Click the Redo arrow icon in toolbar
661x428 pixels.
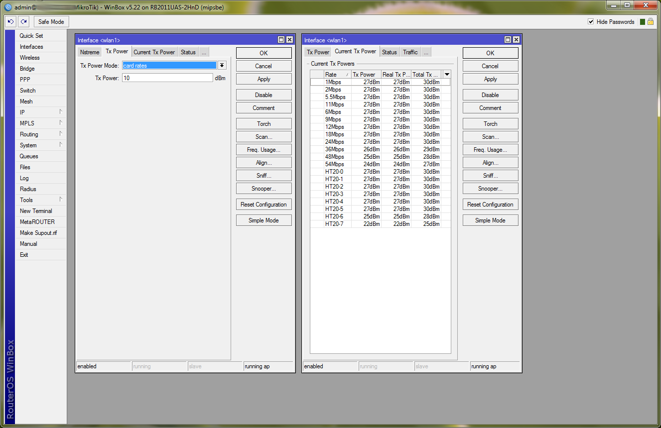23,22
